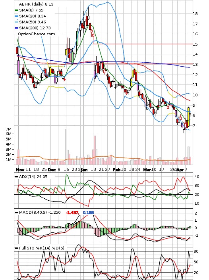Click the 40 label on ADX axis
209x280 pixels.
coord(197,176)
